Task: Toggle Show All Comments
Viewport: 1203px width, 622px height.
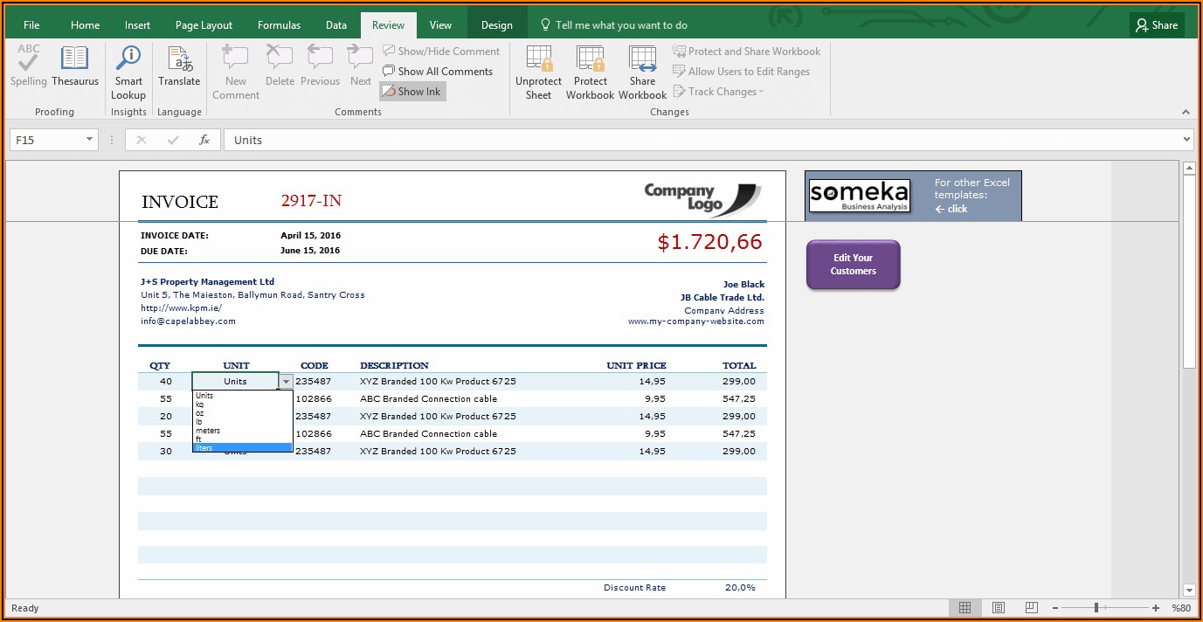Action: 438,72
